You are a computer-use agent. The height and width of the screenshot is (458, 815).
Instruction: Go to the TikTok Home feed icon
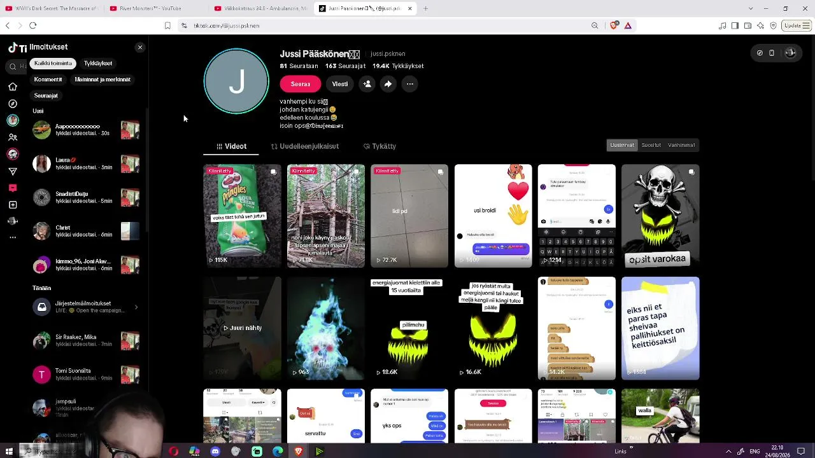point(13,87)
